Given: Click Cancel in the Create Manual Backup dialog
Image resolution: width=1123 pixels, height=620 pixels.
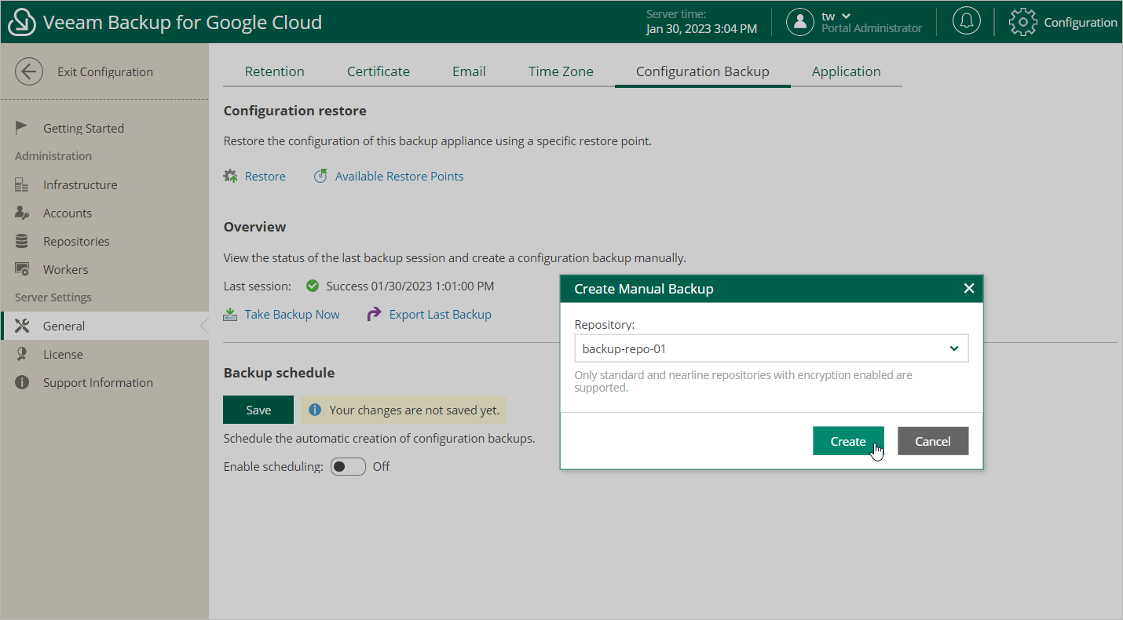Looking at the screenshot, I should pyautogui.click(x=933, y=441).
